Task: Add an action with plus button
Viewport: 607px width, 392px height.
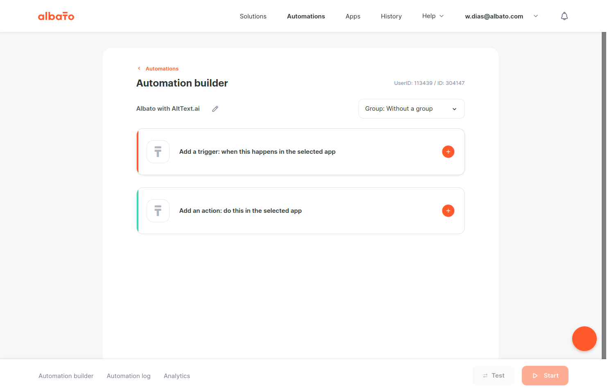Action: coord(448,211)
